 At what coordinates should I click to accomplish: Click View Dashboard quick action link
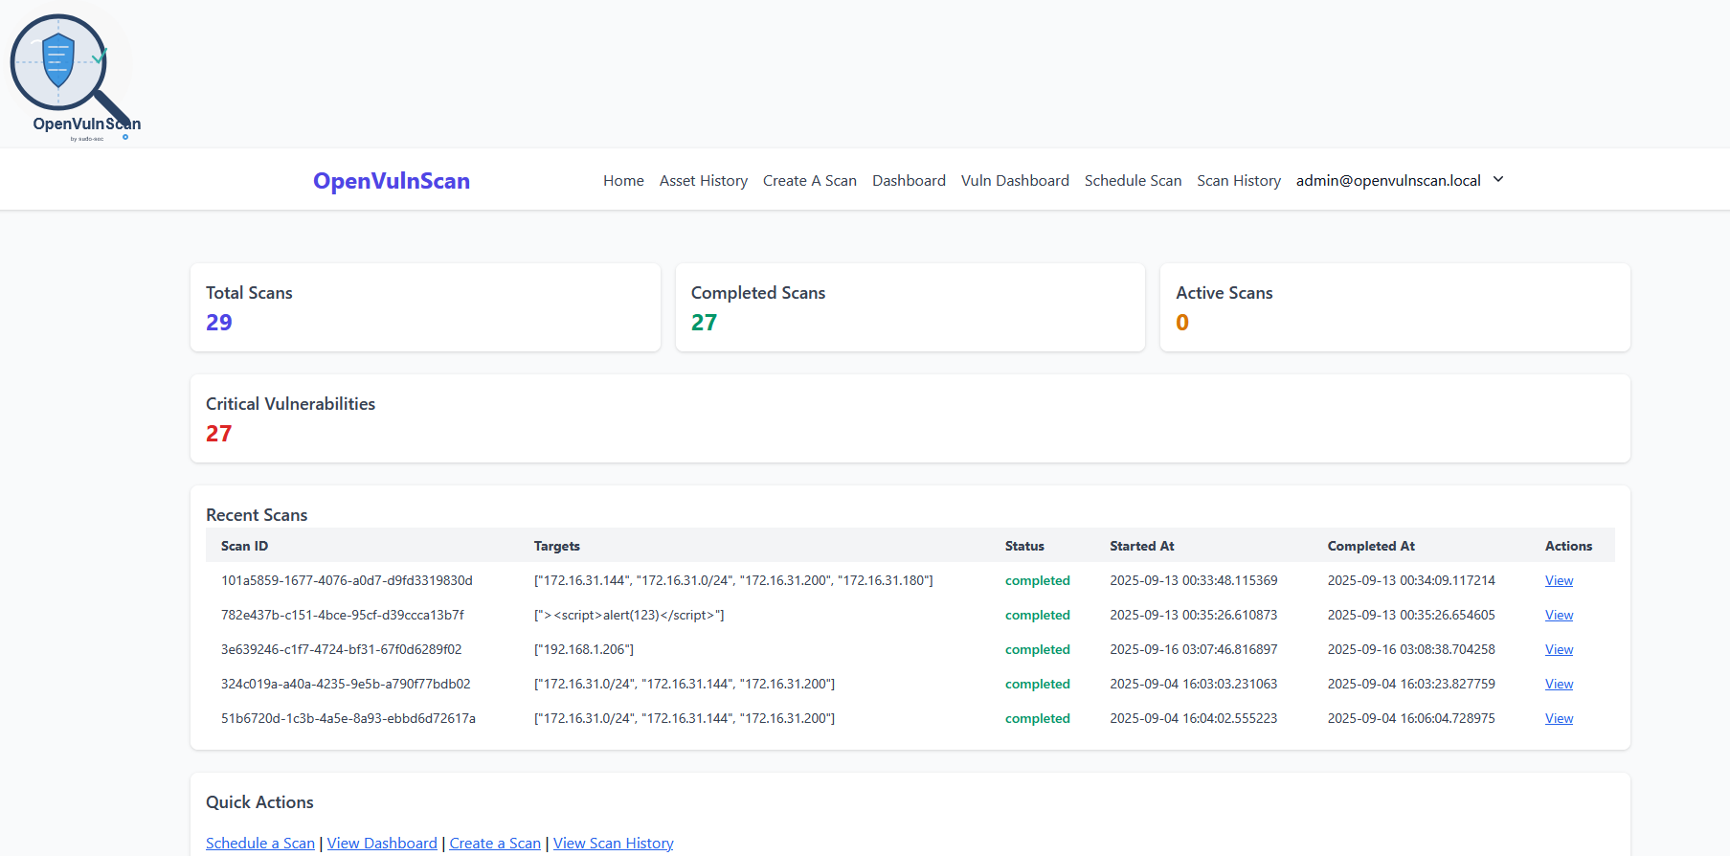(x=381, y=843)
